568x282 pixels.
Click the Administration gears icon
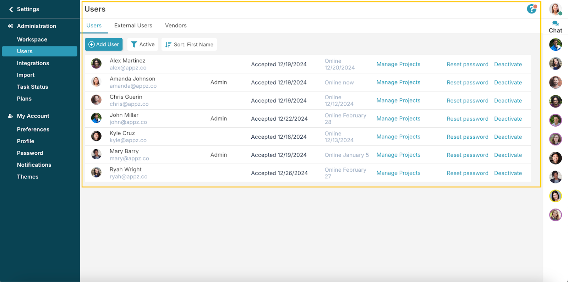click(11, 26)
